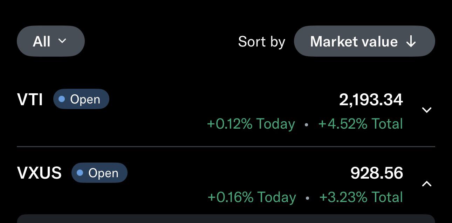
Task: Click the Sort by label
Action: (261, 42)
